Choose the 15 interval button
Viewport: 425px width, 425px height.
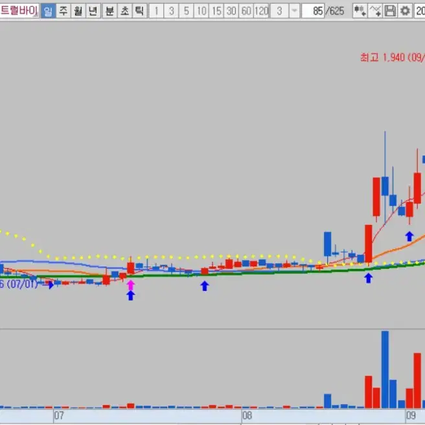[x=216, y=11]
